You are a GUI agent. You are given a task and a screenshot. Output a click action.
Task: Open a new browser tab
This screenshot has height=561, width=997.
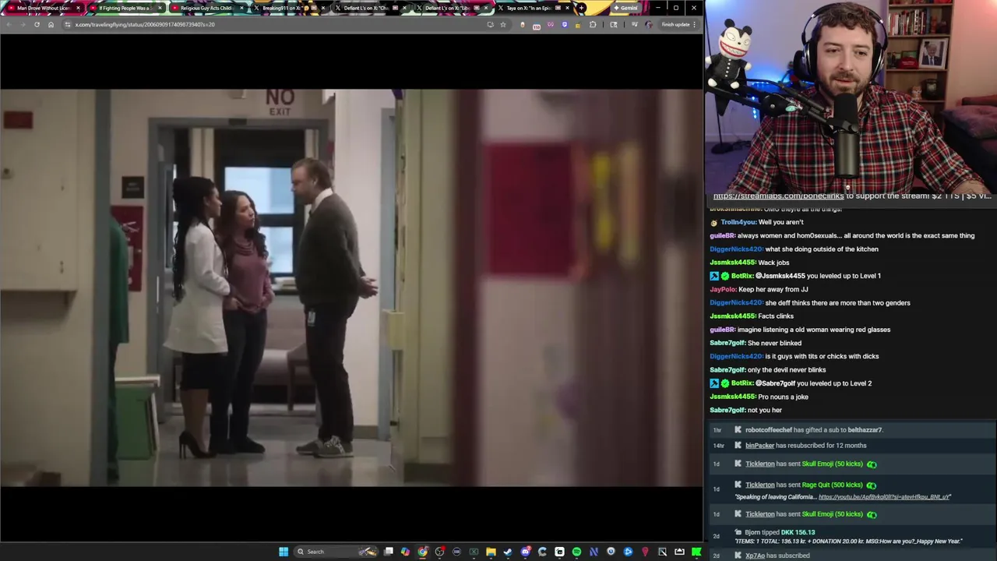tap(581, 8)
